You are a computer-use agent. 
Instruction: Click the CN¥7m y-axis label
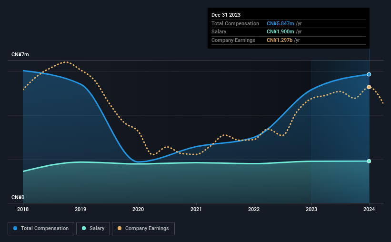[x=20, y=54]
